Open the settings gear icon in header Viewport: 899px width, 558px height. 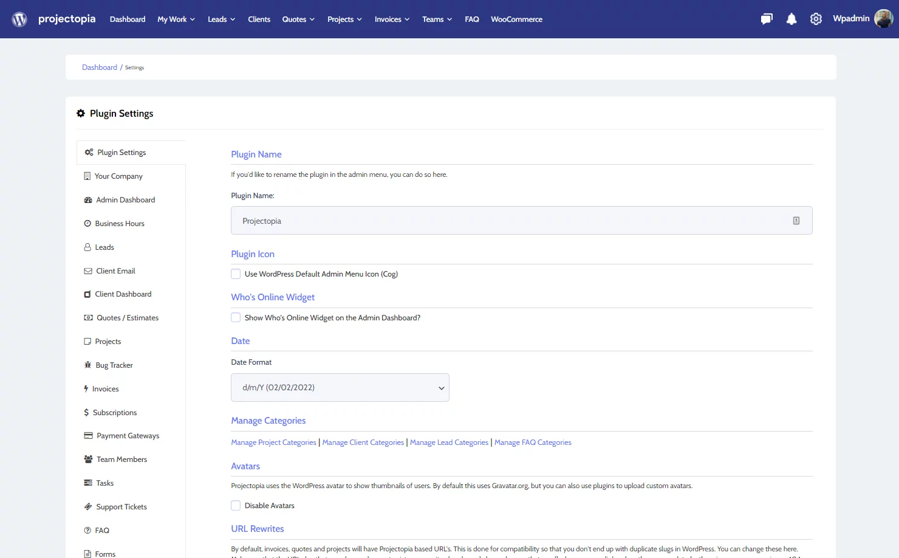pyautogui.click(x=816, y=19)
